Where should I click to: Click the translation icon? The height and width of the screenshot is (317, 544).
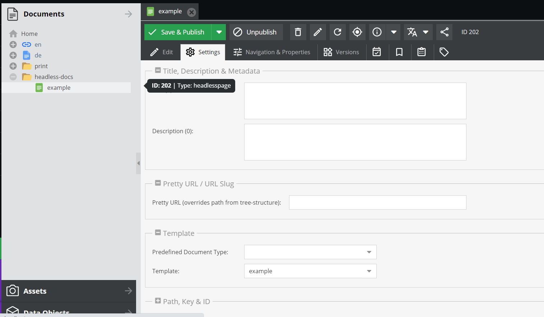click(x=412, y=32)
